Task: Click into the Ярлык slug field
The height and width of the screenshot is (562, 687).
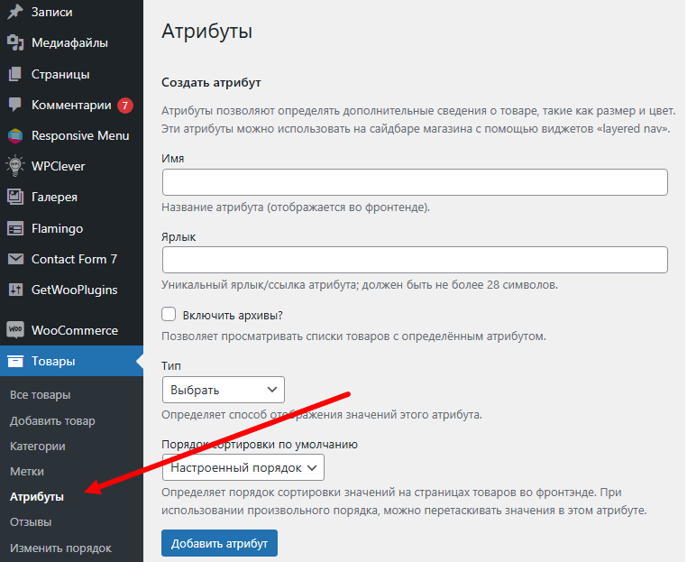Action: pyautogui.click(x=415, y=260)
